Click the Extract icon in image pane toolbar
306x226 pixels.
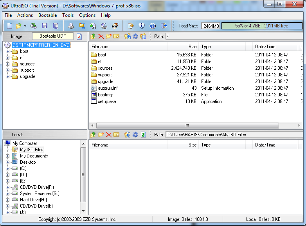[128, 36]
